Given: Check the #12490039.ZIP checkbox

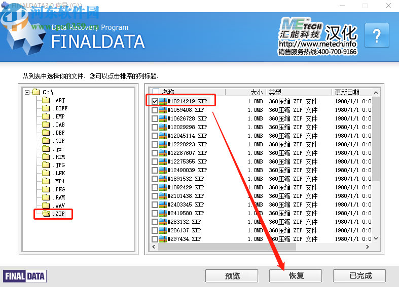Looking at the screenshot, I should [x=155, y=171].
